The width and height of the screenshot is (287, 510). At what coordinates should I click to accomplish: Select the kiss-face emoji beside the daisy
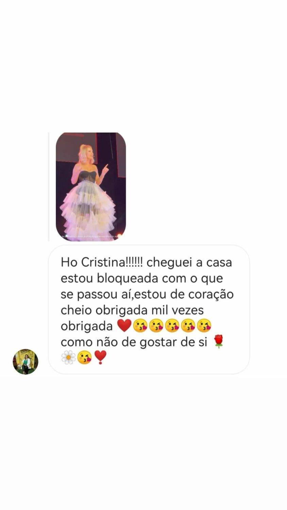[84, 357]
